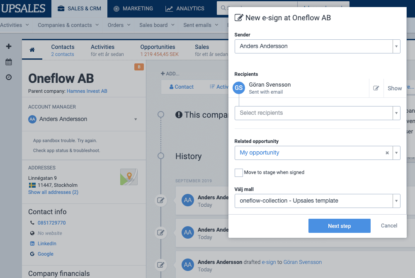Click the briefcase icon in Sales & CRM
The height and width of the screenshot is (278, 415).
point(61,8)
